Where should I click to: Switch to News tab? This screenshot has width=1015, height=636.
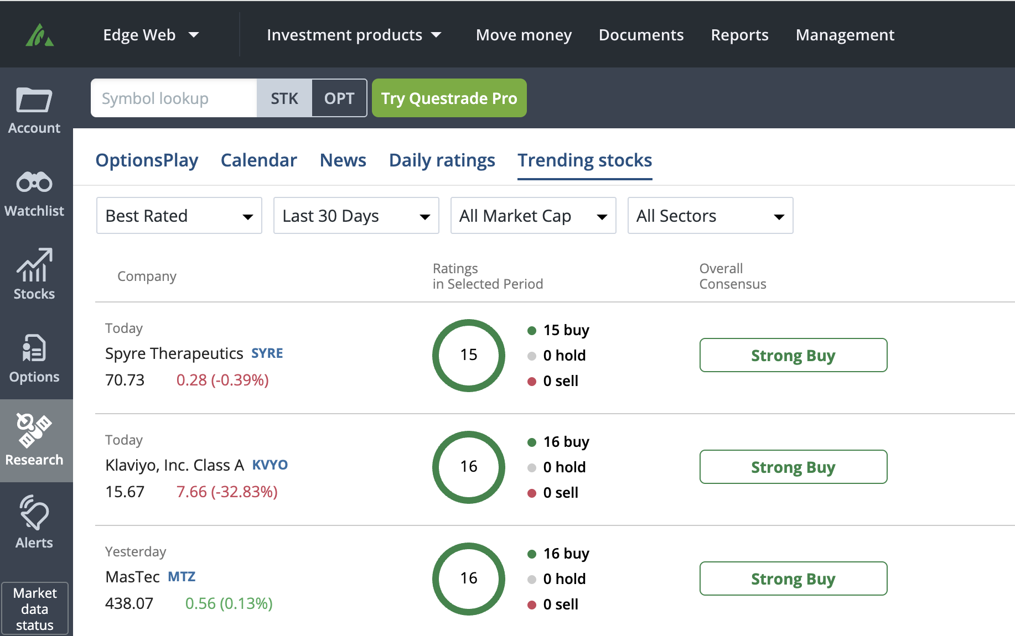(343, 160)
